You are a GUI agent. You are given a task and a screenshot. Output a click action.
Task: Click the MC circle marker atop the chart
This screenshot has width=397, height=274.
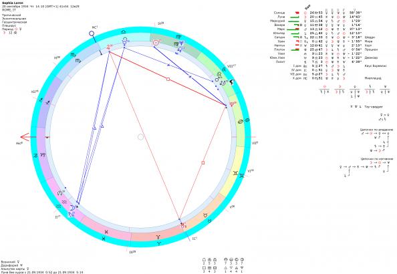(x=92, y=33)
